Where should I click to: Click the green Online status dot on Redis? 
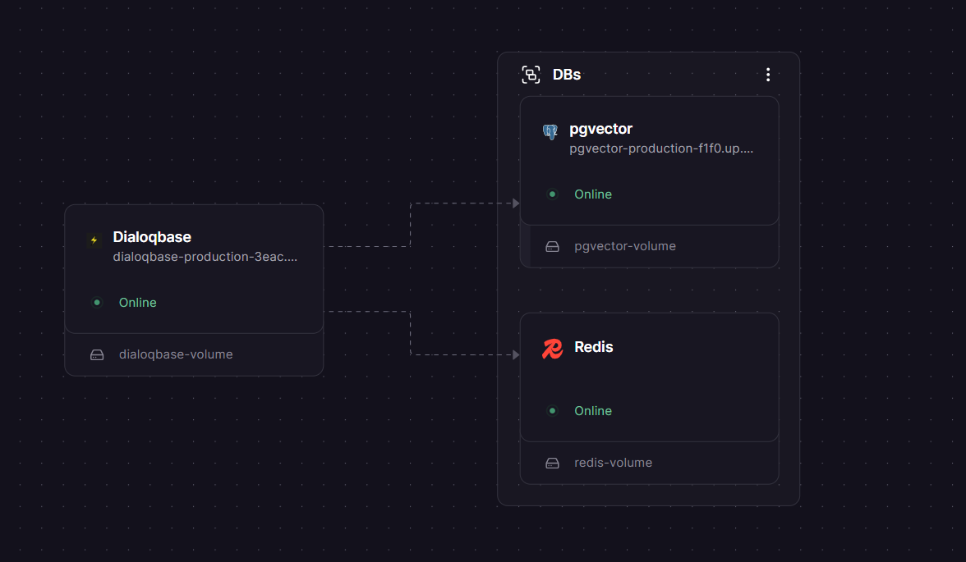click(552, 410)
